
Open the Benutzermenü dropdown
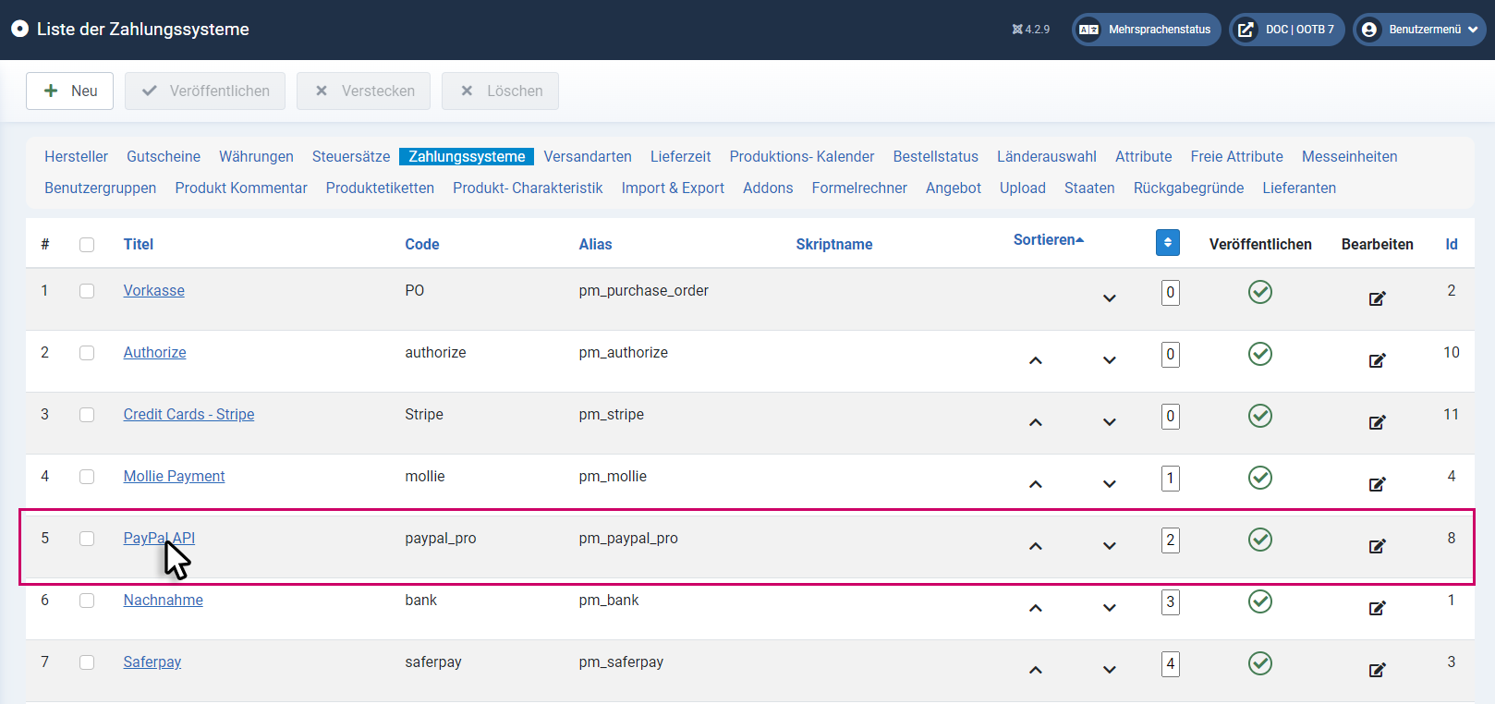pyautogui.click(x=1419, y=30)
